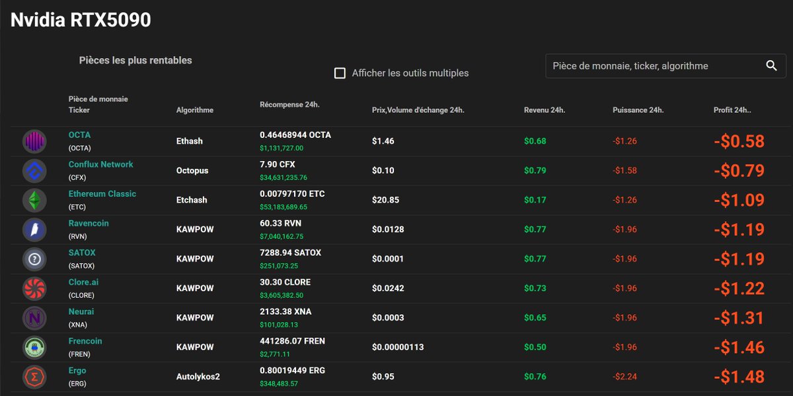Click the Octopus algorithm cell
The width and height of the screenshot is (793, 396).
pyautogui.click(x=192, y=171)
